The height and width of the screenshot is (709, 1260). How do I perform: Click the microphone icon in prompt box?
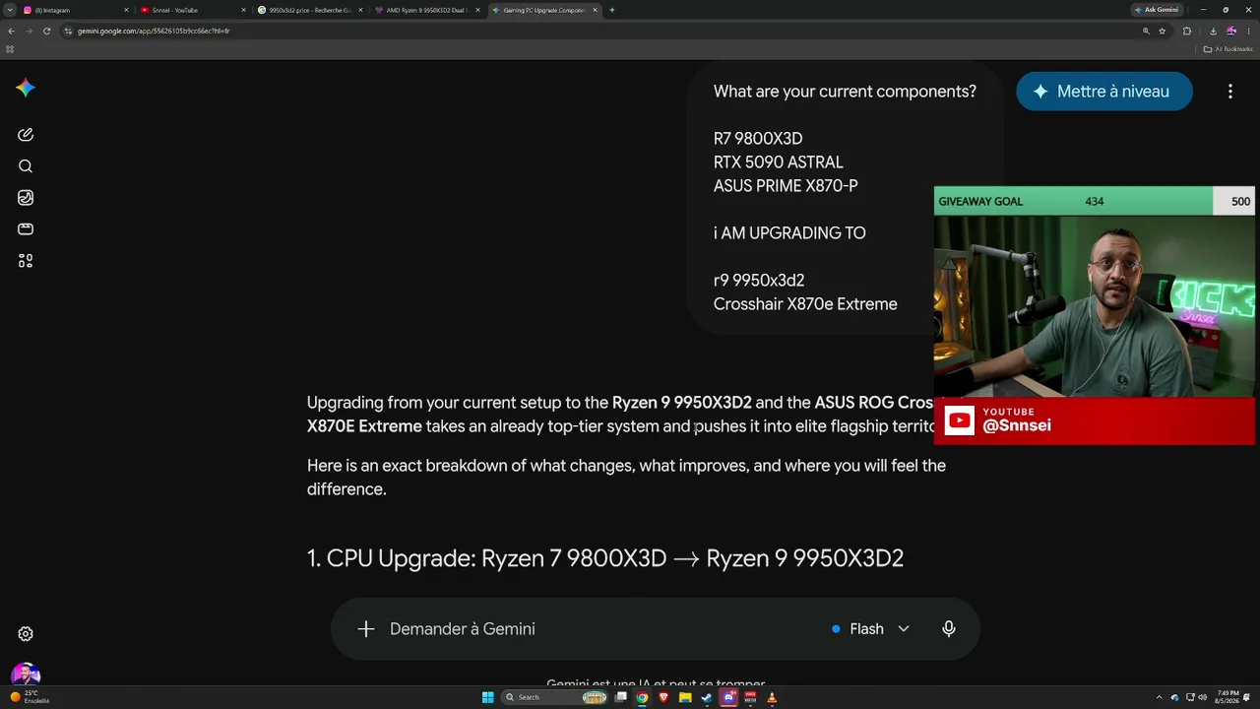[949, 629]
